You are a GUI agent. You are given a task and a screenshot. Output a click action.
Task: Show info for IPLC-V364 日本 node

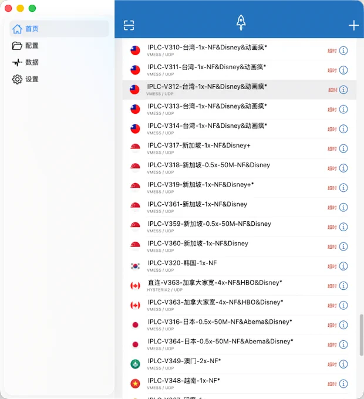pos(343,344)
